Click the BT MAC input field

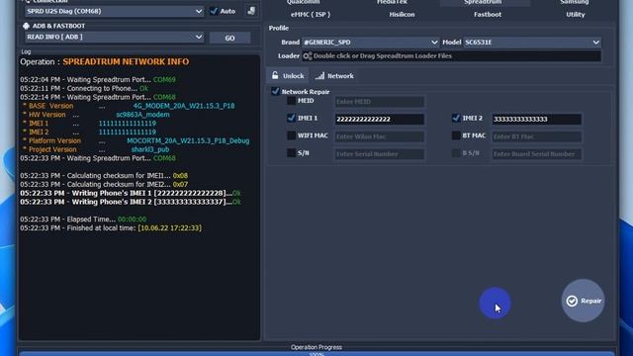pyautogui.click(x=536, y=136)
